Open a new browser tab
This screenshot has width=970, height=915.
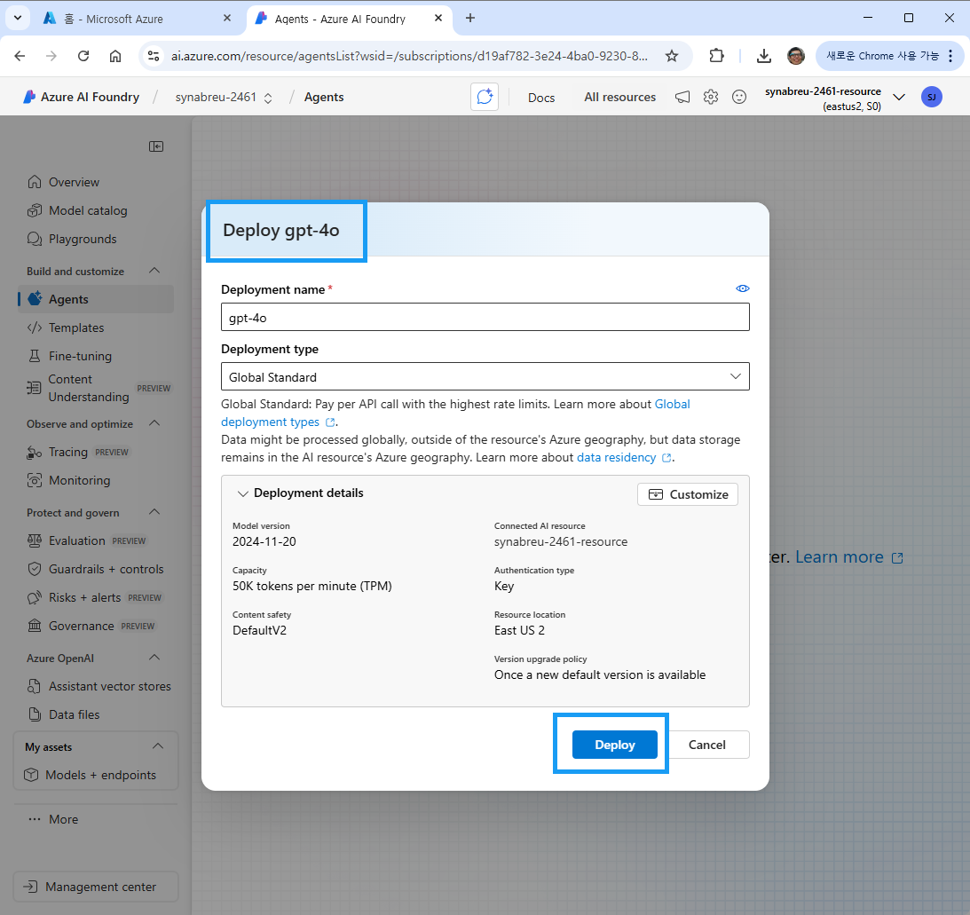470,18
